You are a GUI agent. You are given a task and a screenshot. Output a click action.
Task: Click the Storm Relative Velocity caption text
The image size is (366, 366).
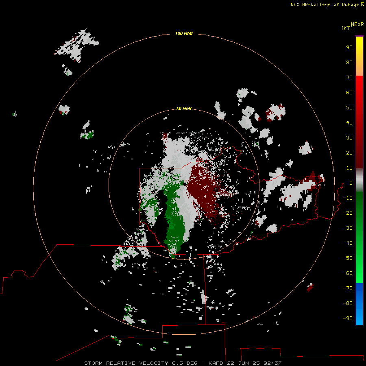(x=183, y=363)
